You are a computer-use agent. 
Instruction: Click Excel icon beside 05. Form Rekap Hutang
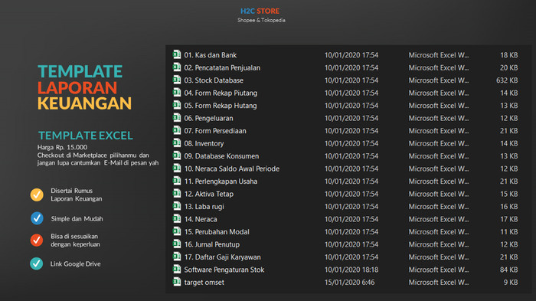(x=177, y=106)
